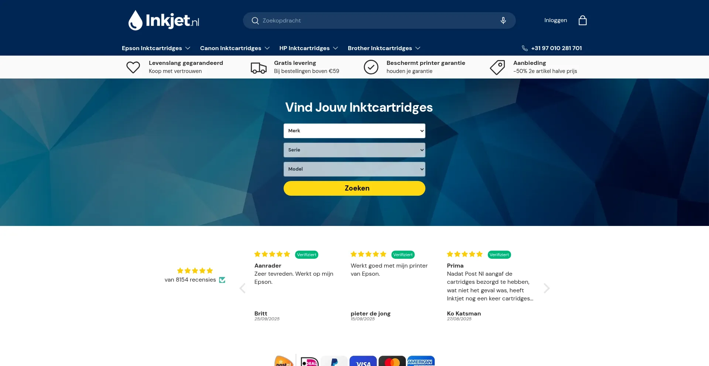The image size is (709, 366).
Task: Show next reviews with right arrow
Action: click(547, 288)
